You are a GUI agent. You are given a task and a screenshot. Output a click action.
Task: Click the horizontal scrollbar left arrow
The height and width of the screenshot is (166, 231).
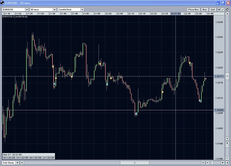(x=22, y=163)
